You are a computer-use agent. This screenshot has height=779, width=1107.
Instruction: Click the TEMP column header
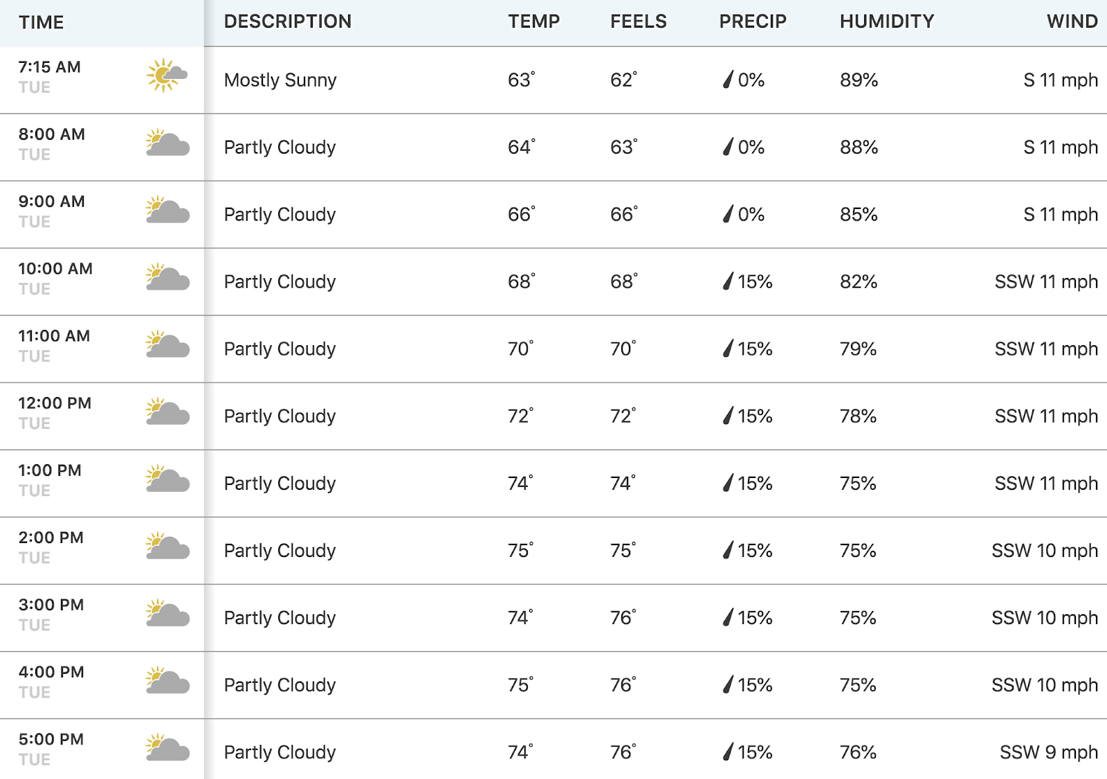[534, 21]
